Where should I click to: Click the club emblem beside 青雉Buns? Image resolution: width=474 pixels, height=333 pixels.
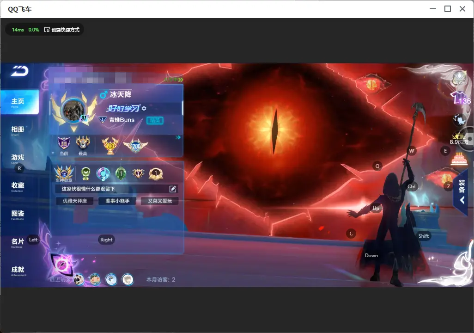click(x=103, y=120)
